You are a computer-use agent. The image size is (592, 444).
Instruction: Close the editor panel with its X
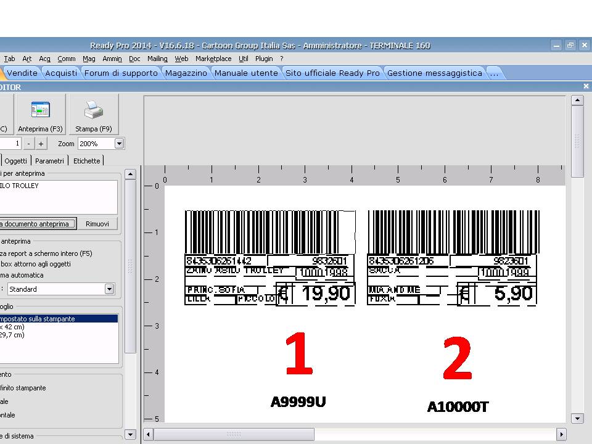(x=586, y=86)
